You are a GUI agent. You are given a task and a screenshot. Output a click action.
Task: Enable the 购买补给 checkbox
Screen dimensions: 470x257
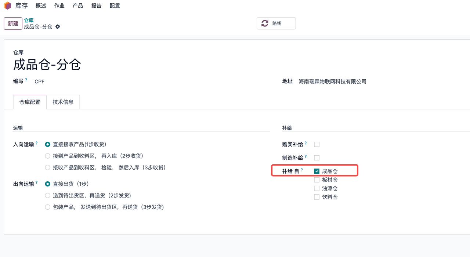point(317,145)
